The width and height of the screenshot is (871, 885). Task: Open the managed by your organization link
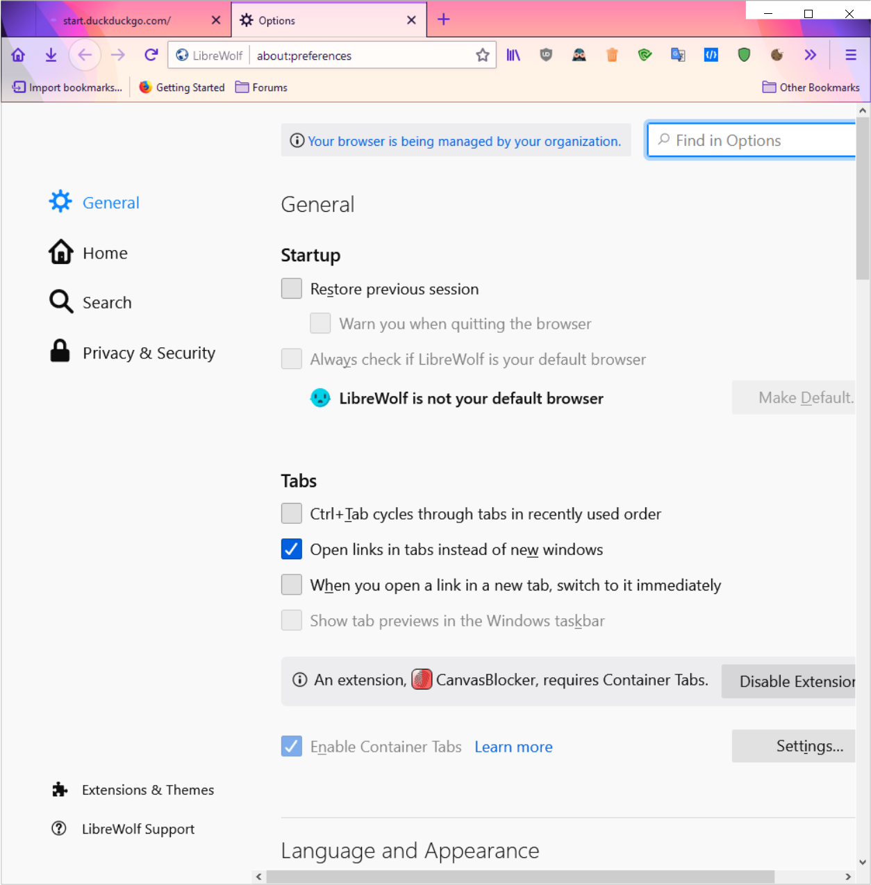(465, 141)
